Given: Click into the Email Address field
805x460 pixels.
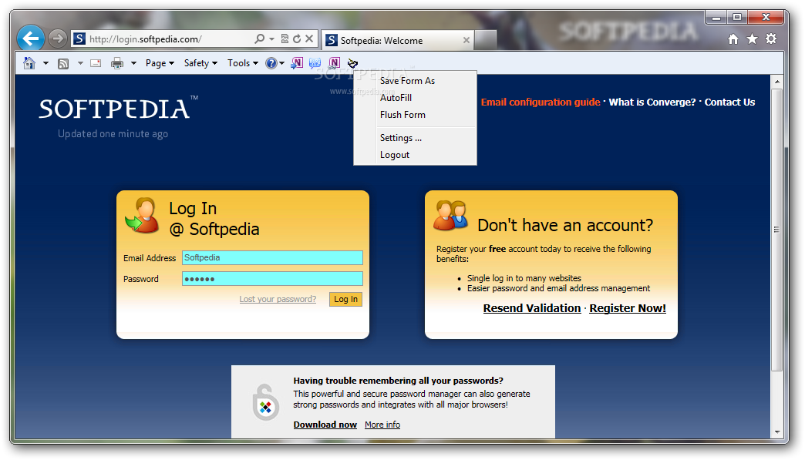Looking at the screenshot, I should coord(272,257).
